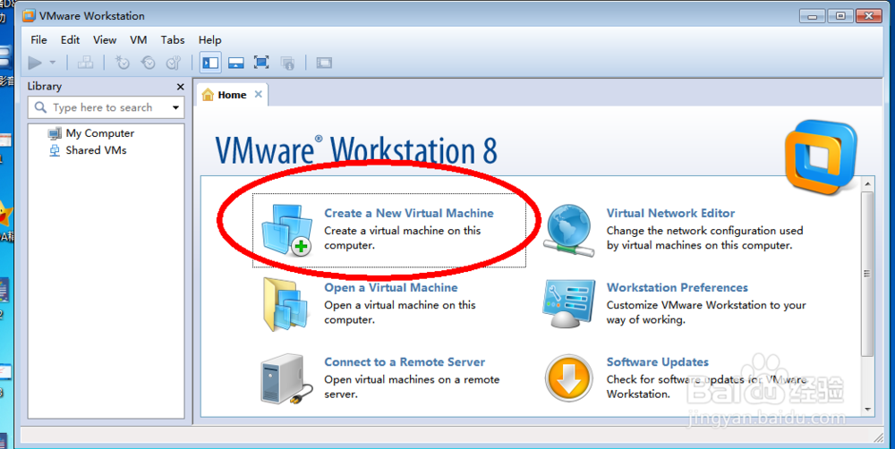Image resolution: width=895 pixels, height=449 pixels.
Task: Open the power options dropdown arrow
Action: 53,63
